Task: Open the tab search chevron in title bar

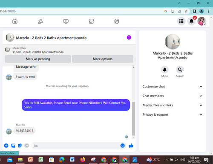Action: 179,3
